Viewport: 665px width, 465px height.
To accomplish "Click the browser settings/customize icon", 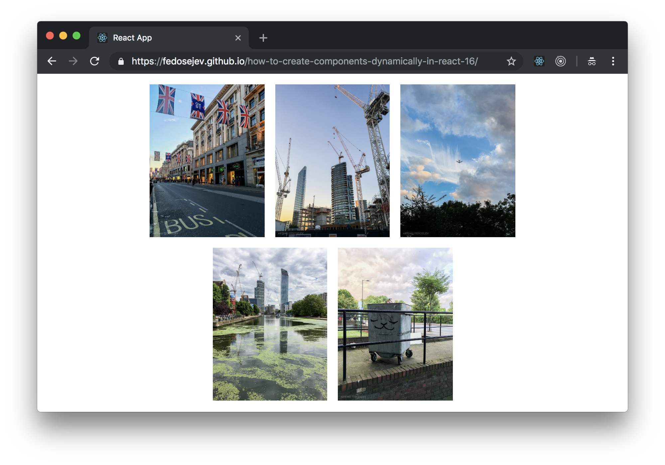I will coord(613,61).
